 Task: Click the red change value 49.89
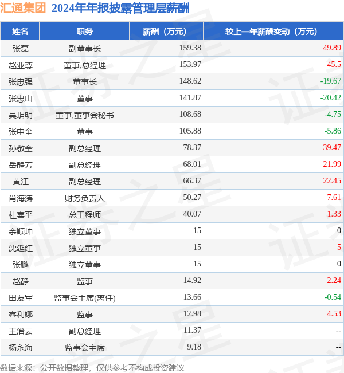332,48
